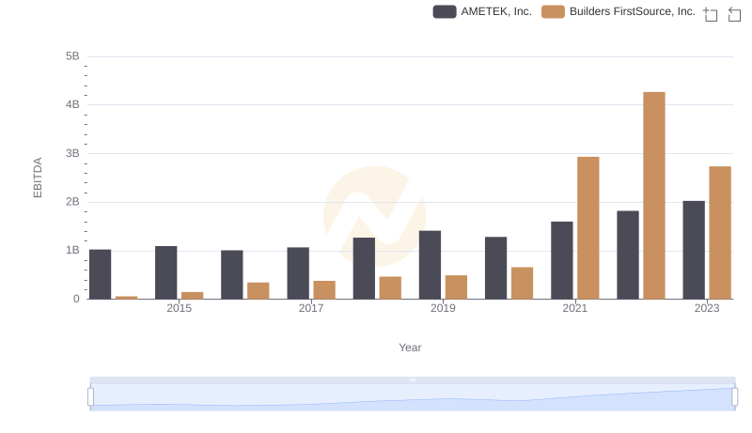Click the Builders FirstSource bar for 2021
This screenshot has width=752, height=433.
588,228
